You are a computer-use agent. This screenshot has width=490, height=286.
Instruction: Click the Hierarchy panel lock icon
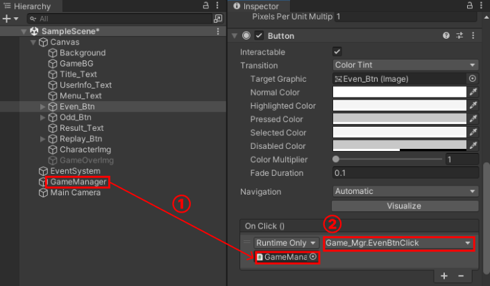[x=205, y=6]
